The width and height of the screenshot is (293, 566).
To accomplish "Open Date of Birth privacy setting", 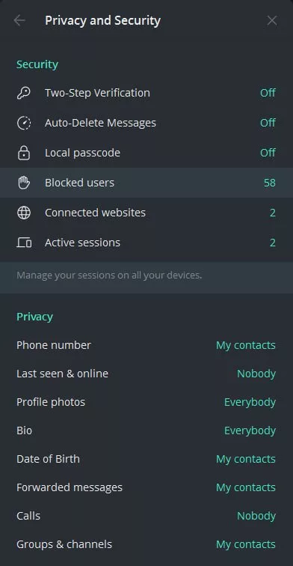I will (x=146, y=459).
